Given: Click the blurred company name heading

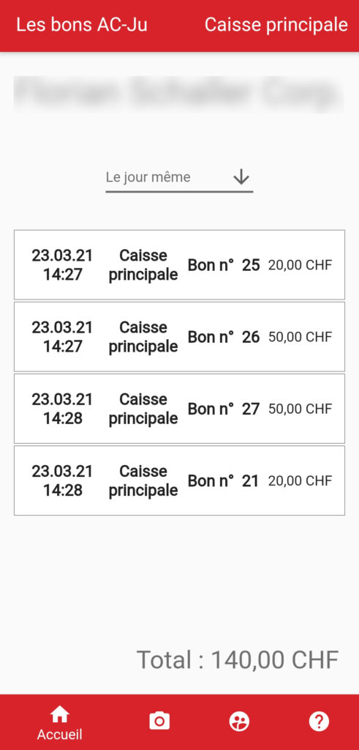Looking at the screenshot, I should (178, 94).
